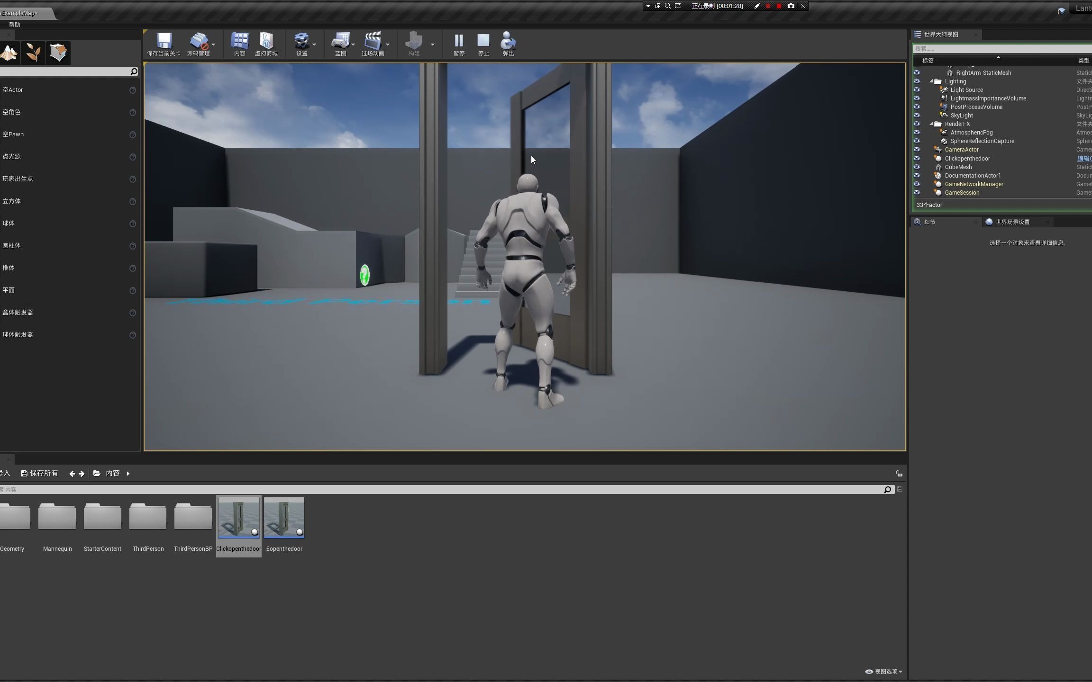
Task: Open the 虚幻商城 Marketplace icon
Action: coord(266,43)
